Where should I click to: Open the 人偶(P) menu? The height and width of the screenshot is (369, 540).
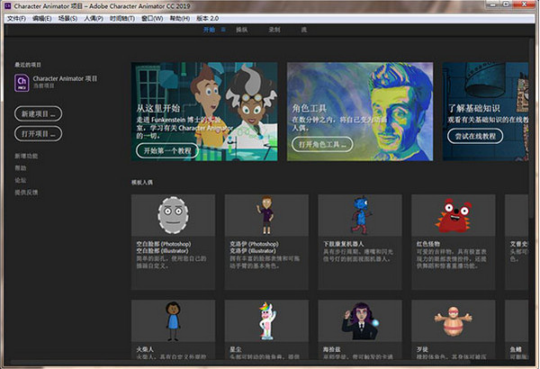(94, 18)
